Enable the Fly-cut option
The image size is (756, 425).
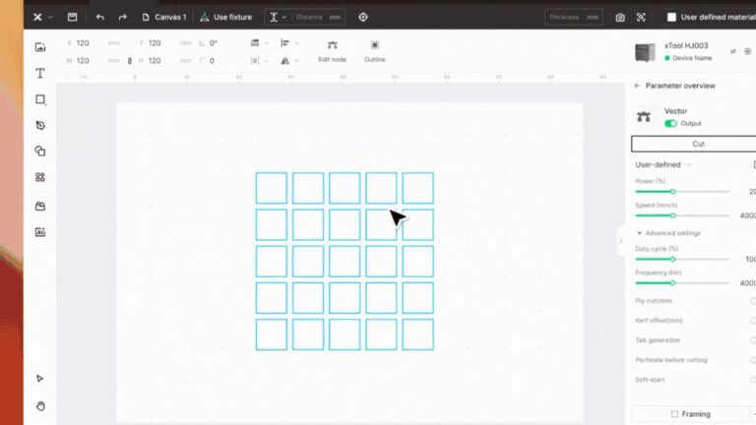tap(752, 300)
